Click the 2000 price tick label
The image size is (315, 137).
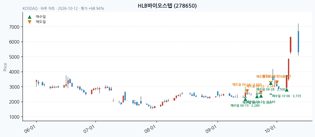15,102
